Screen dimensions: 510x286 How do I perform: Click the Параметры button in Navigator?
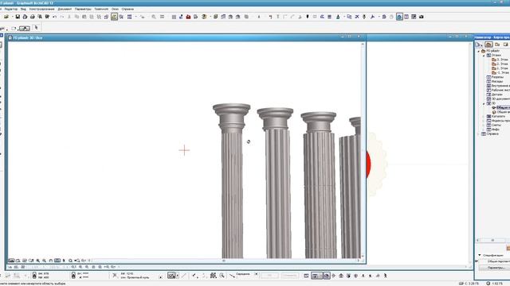(x=495, y=268)
